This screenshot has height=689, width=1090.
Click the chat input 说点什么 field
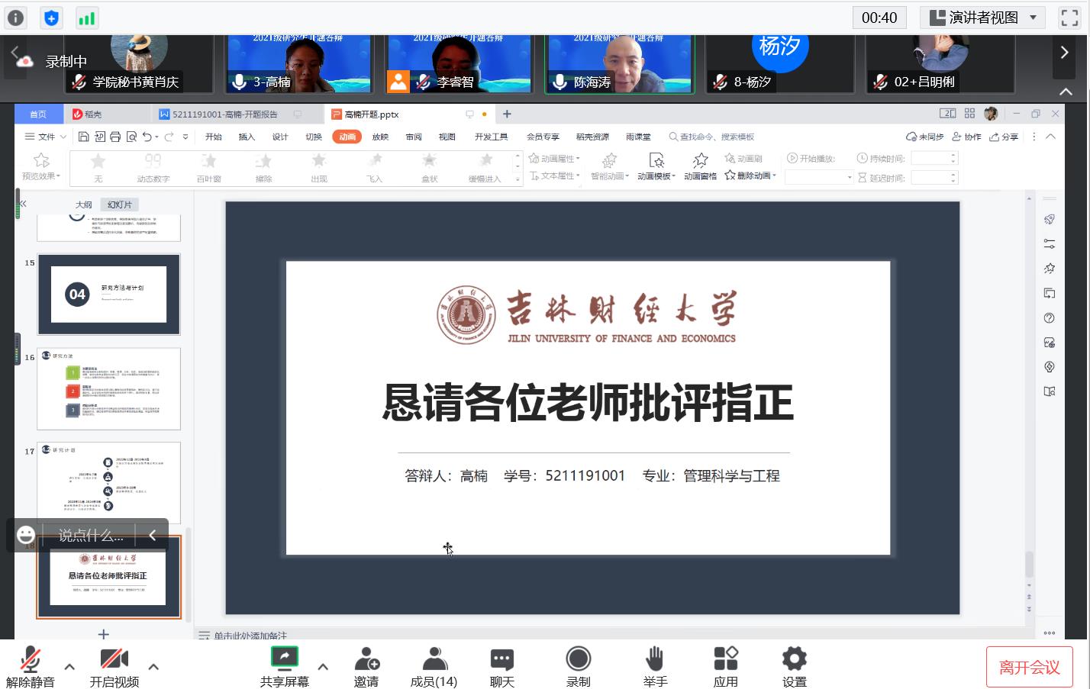[x=90, y=536]
